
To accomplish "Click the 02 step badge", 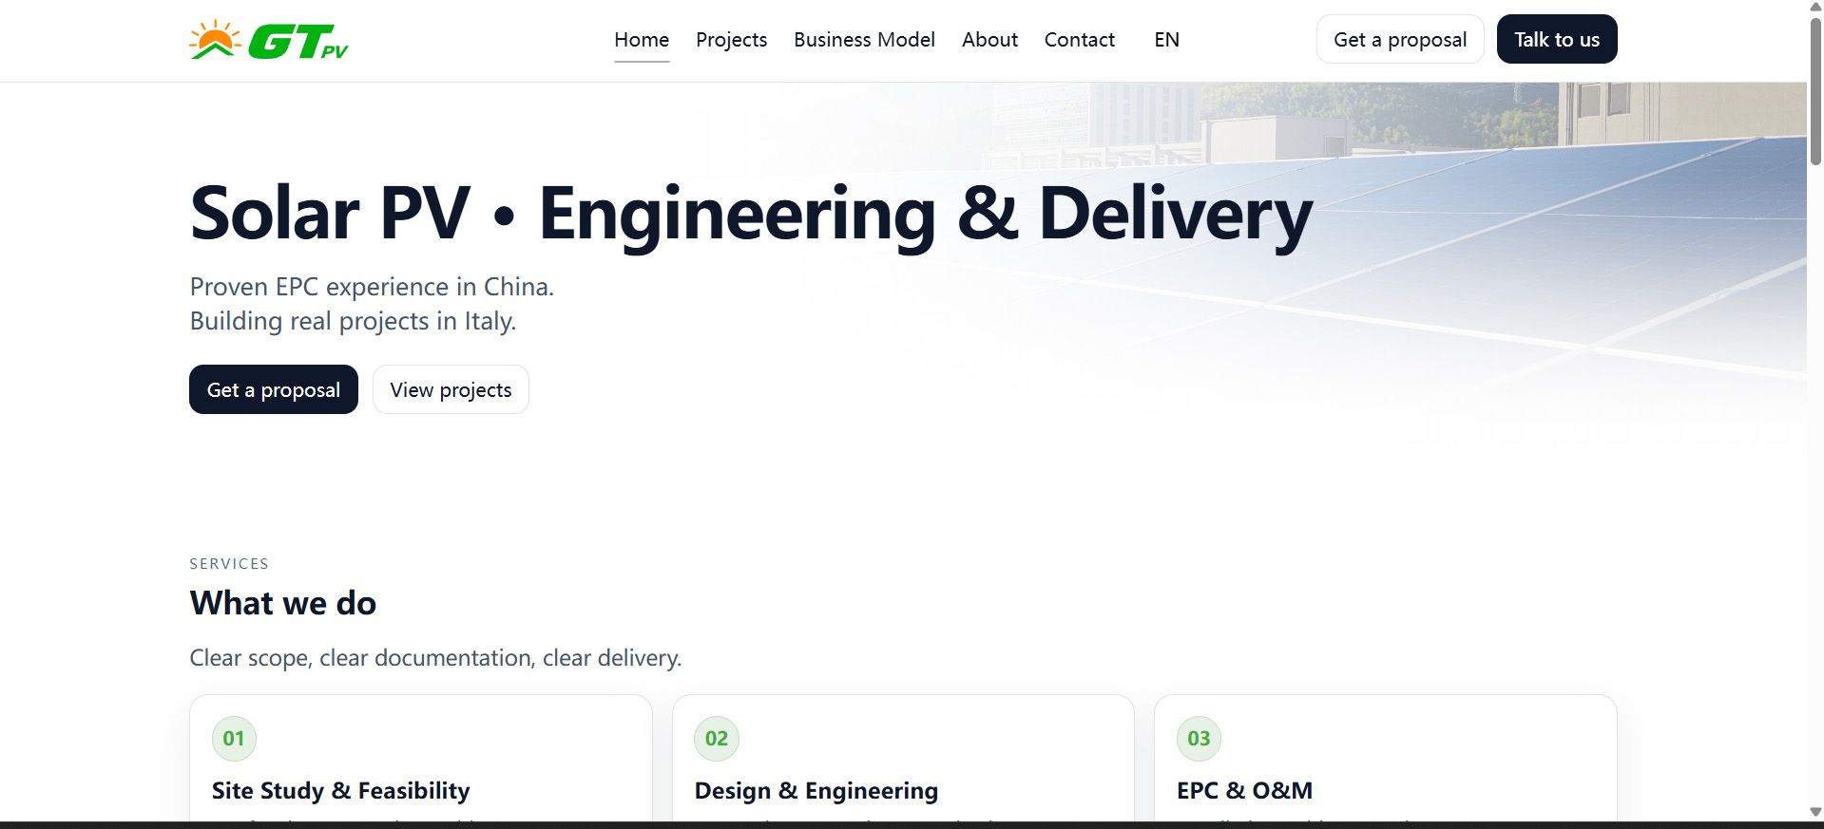I will point(717,739).
